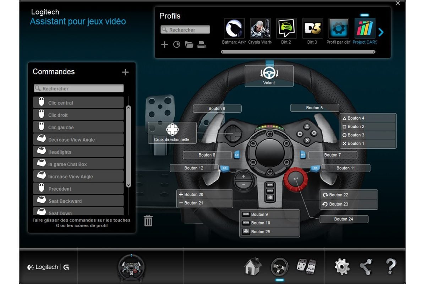
Task: Click the Volant steering wheel control
Action: 269,76
